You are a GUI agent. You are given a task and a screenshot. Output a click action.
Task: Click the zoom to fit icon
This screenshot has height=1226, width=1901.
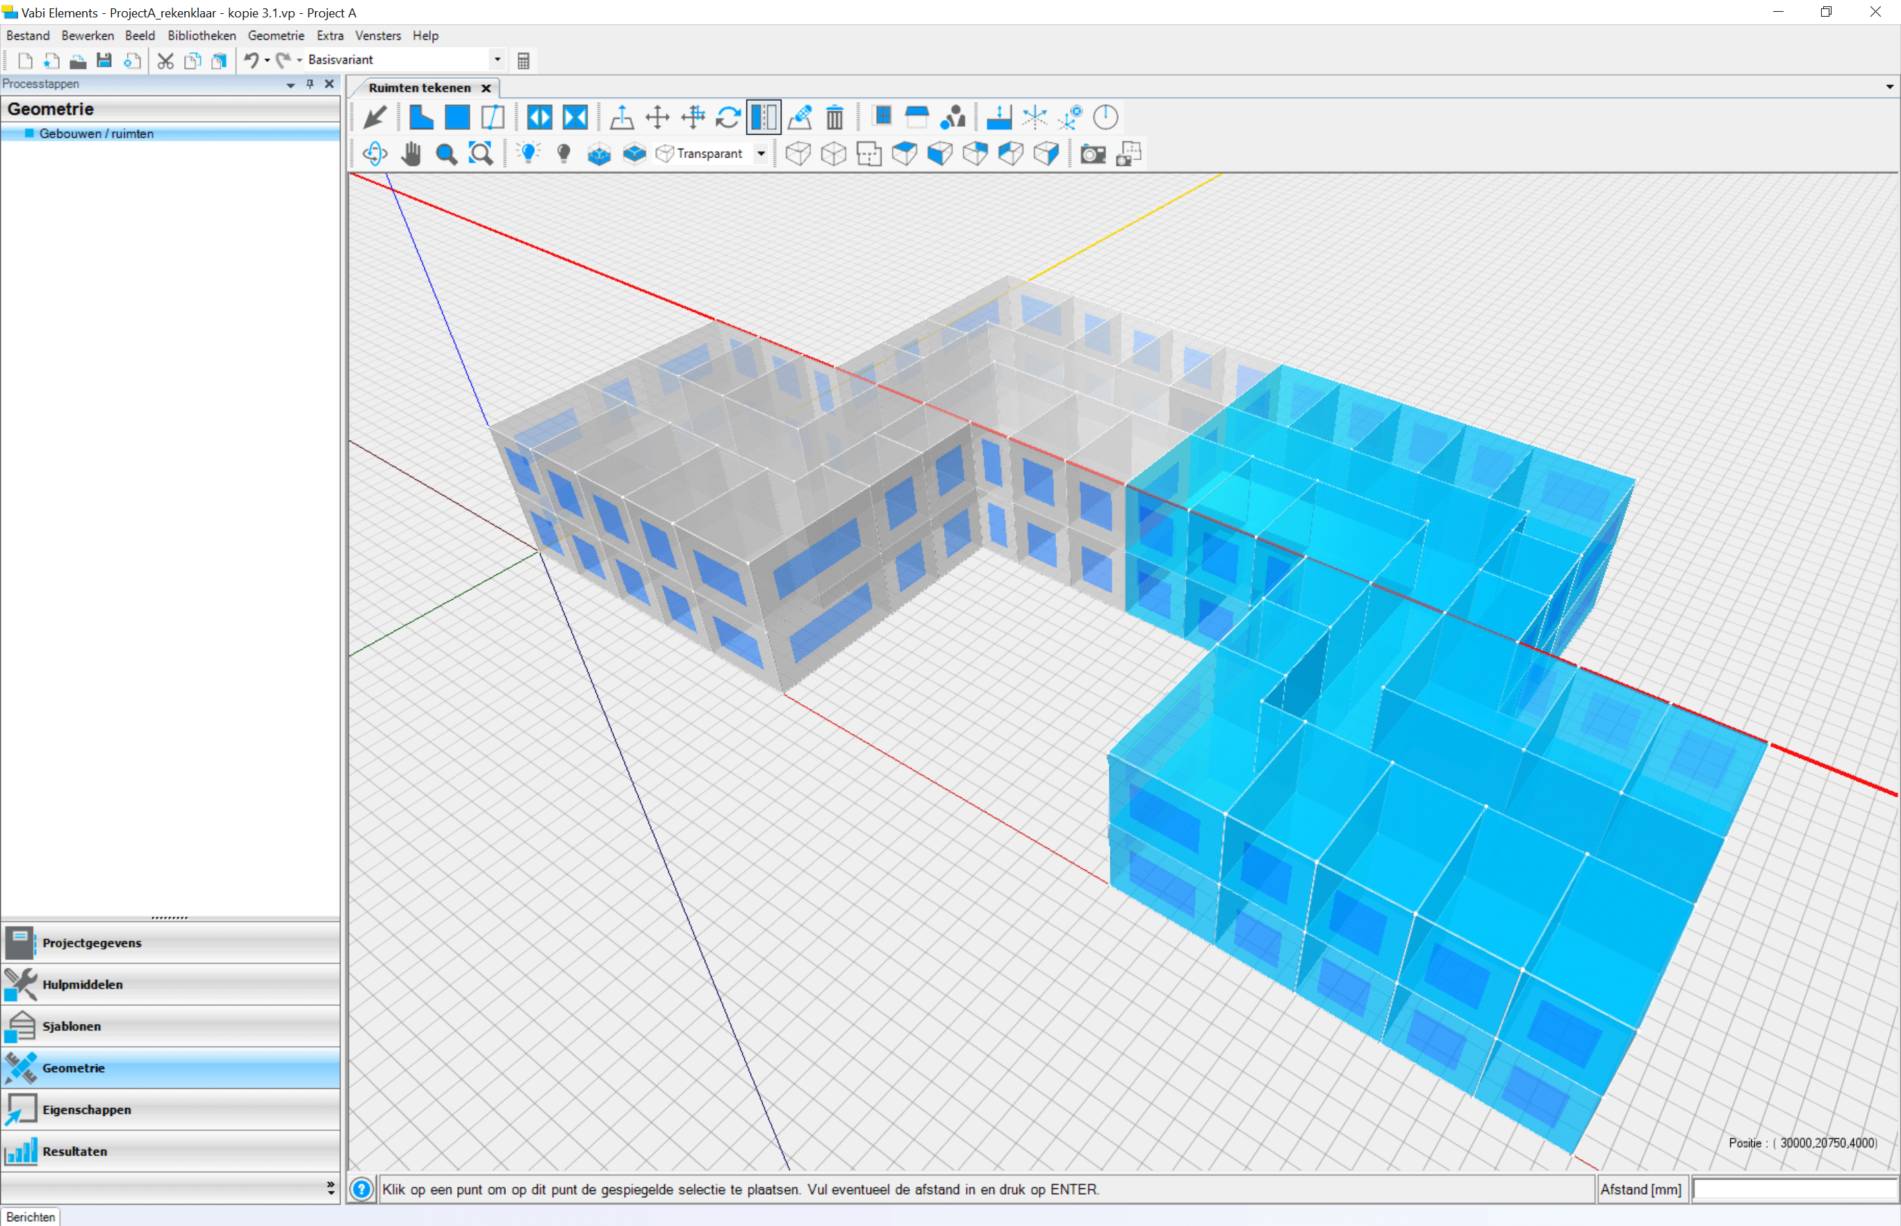(482, 154)
